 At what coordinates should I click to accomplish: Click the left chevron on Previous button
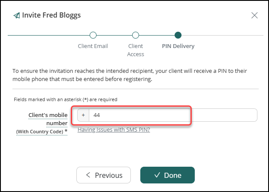(x=88, y=175)
